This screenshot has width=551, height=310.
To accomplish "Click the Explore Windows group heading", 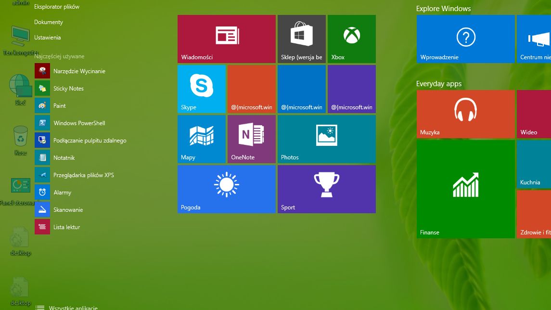I will coord(444,9).
